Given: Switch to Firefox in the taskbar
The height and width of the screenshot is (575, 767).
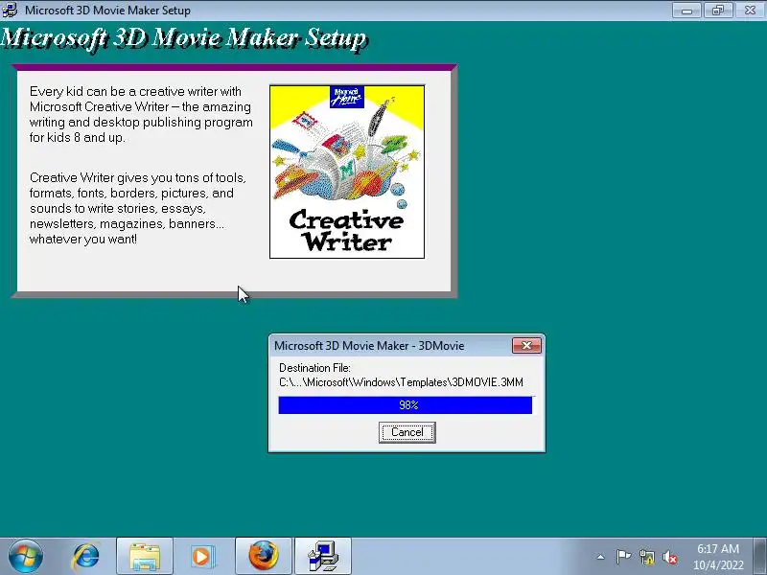Looking at the screenshot, I should tap(264, 557).
